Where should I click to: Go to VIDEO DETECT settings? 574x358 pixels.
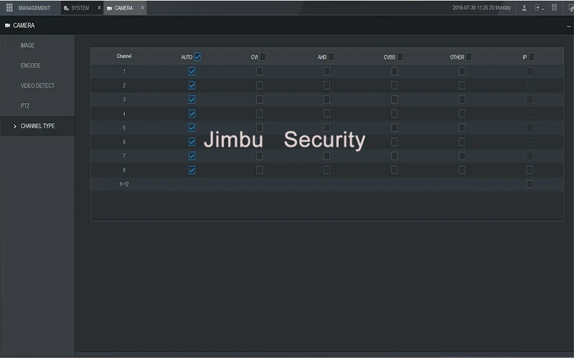click(37, 85)
